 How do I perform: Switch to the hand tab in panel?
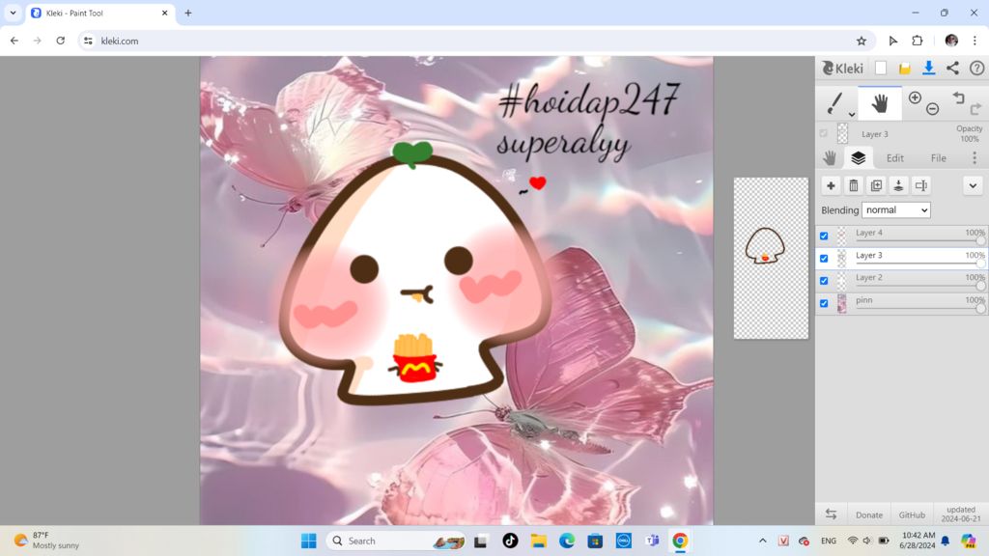tap(830, 157)
